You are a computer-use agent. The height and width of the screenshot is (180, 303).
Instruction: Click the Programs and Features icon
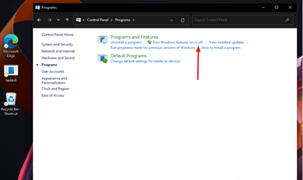[x=102, y=40]
